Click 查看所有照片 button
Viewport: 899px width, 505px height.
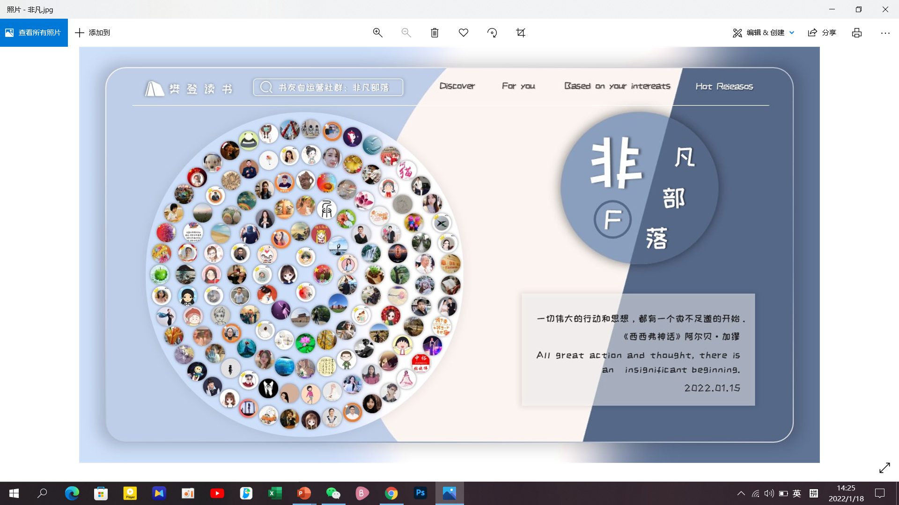[34, 33]
